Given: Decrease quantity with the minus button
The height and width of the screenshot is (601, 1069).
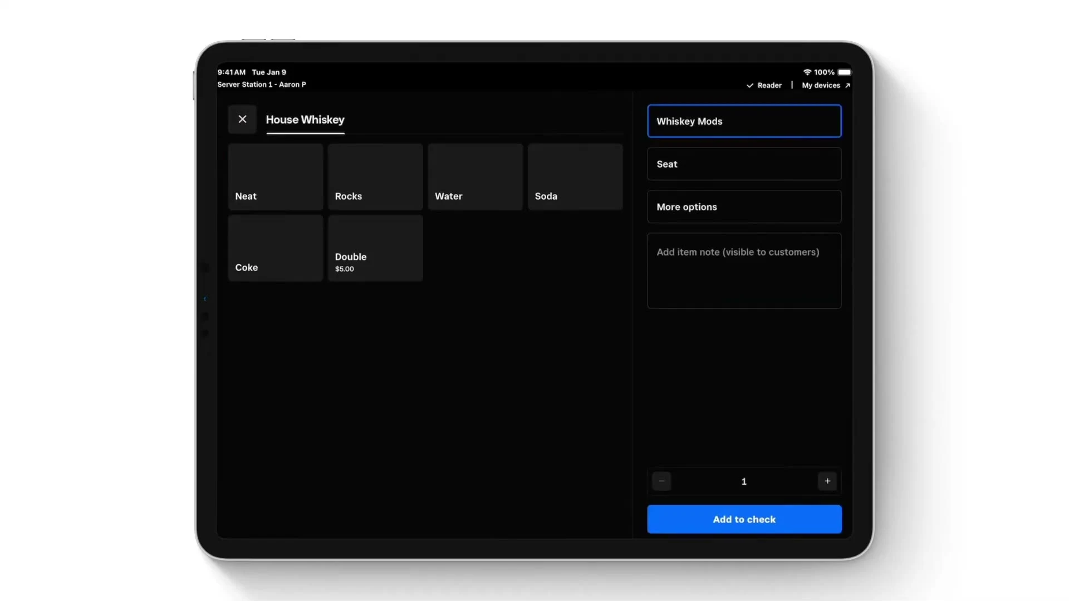Looking at the screenshot, I should point(661,481).
